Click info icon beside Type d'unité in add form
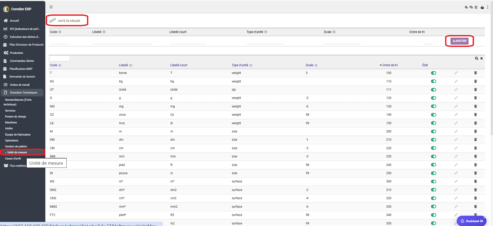Screen dimensions: 493x226 266,32
